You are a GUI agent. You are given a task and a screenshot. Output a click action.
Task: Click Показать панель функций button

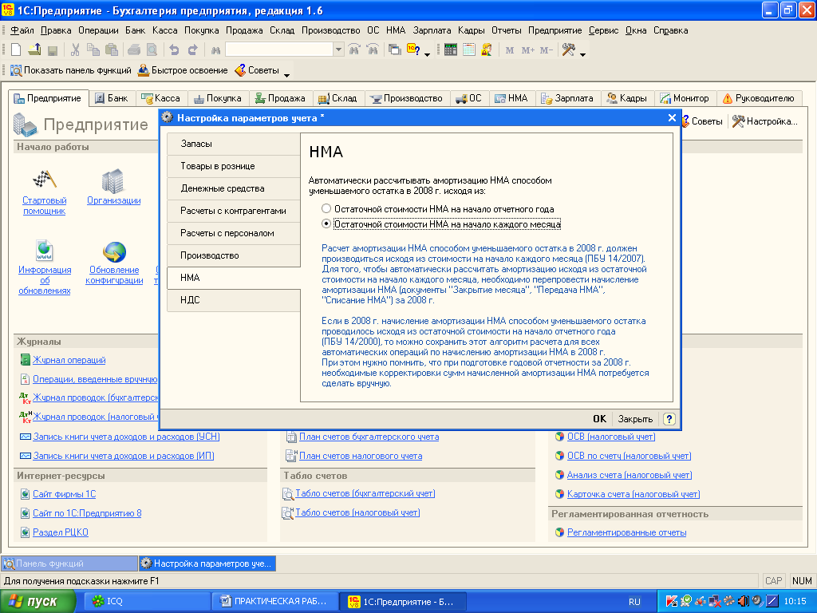tap(71, 70)
